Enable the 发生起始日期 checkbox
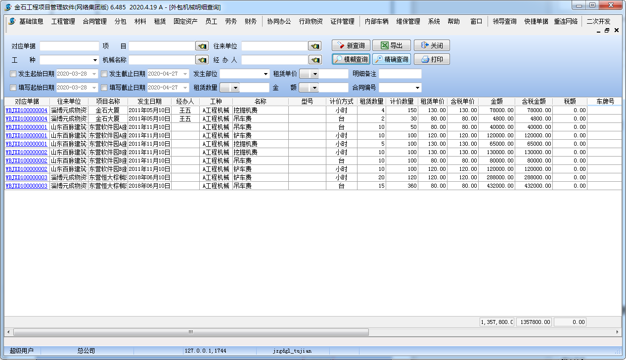The width and height of the screenshot is (626, 360). (13, 74)
